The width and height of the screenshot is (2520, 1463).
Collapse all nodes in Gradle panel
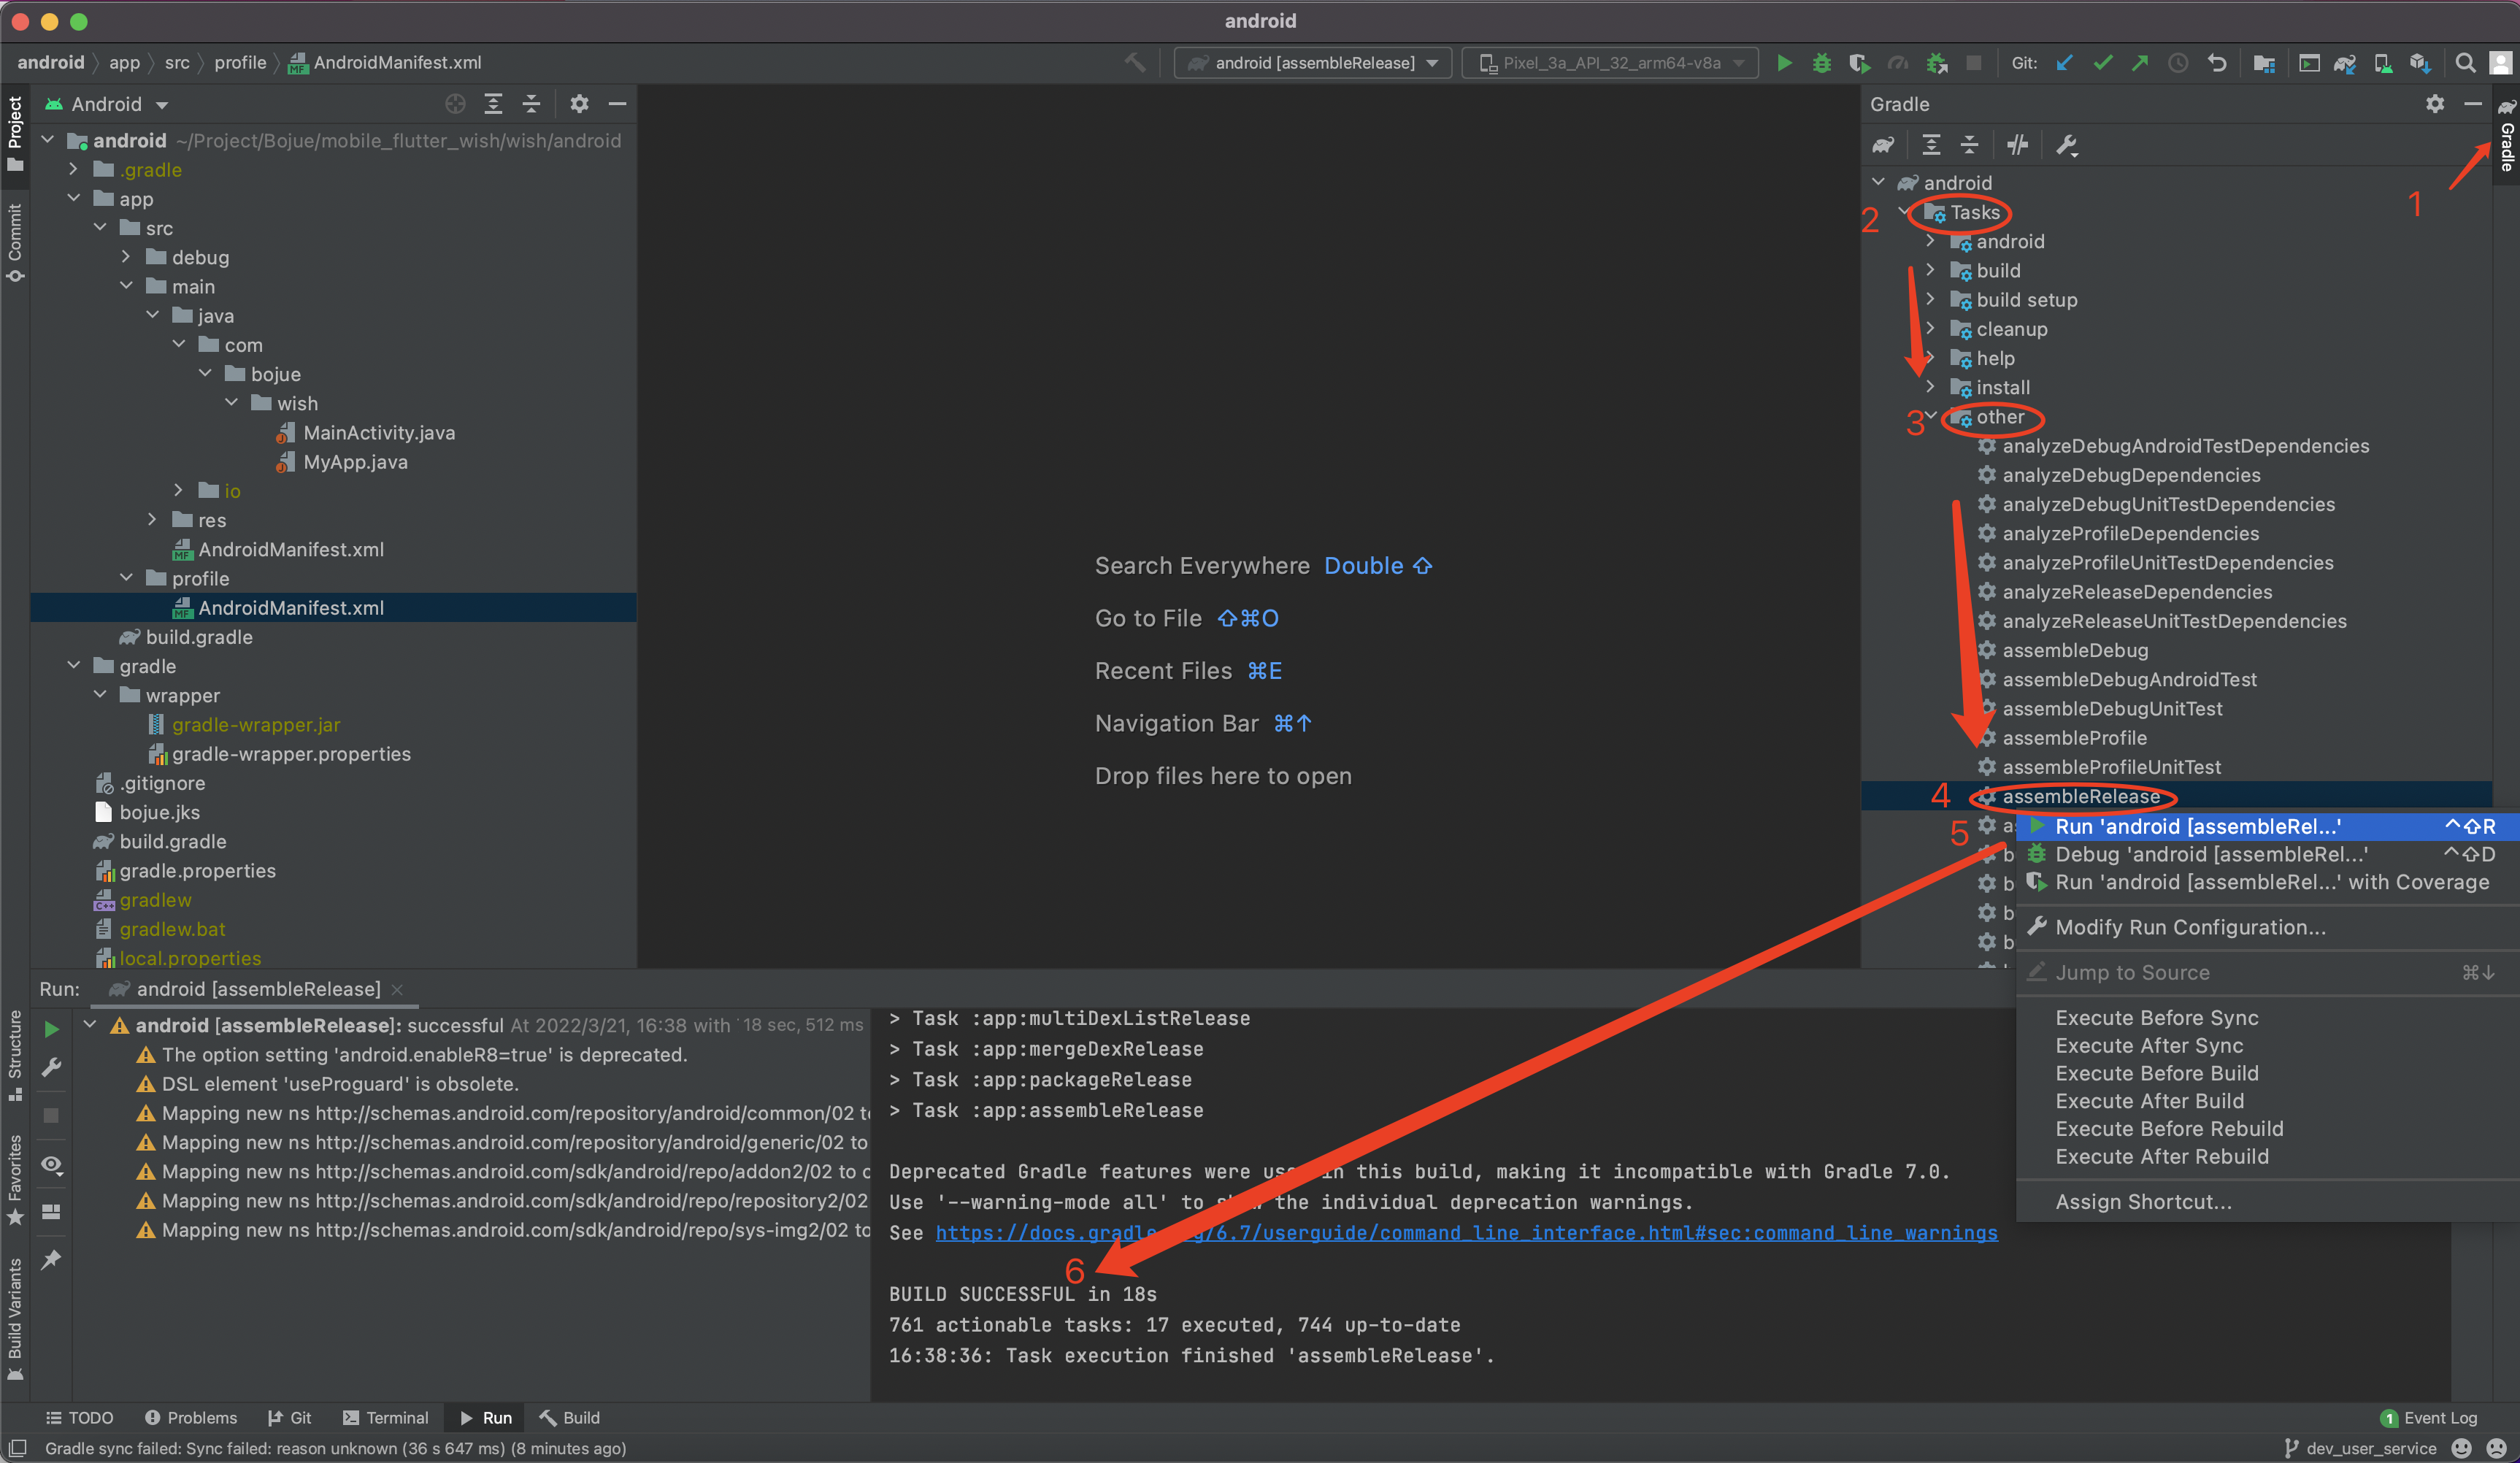(1969, 145)
